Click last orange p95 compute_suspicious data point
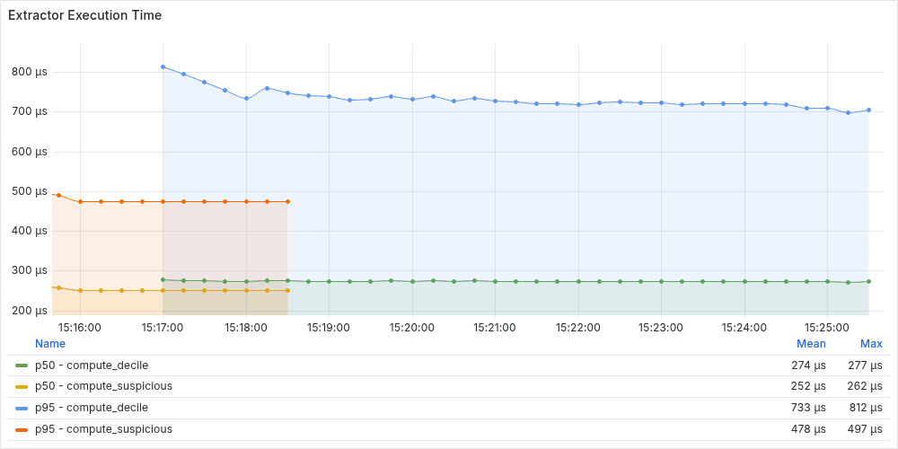898x449 pixels. coord(287,201)
